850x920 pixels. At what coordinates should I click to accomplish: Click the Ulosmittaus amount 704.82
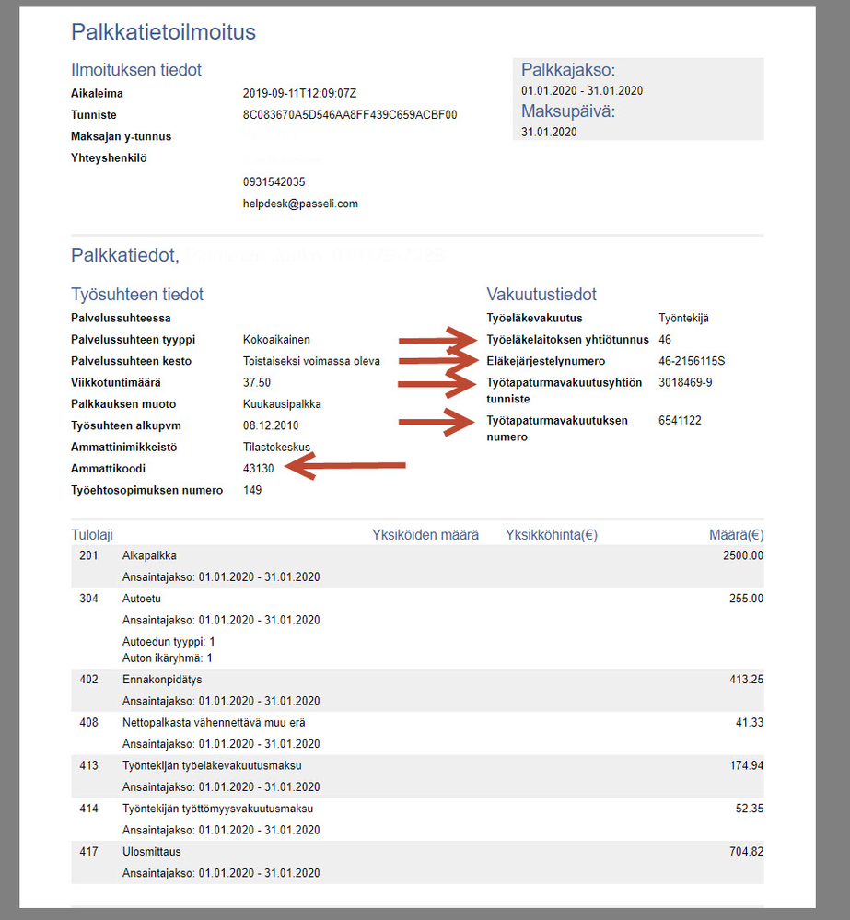[746, 852]
